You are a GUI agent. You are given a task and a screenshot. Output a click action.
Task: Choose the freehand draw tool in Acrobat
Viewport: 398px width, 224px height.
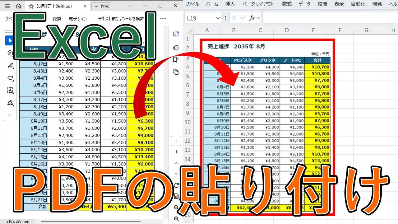(10, 78)
